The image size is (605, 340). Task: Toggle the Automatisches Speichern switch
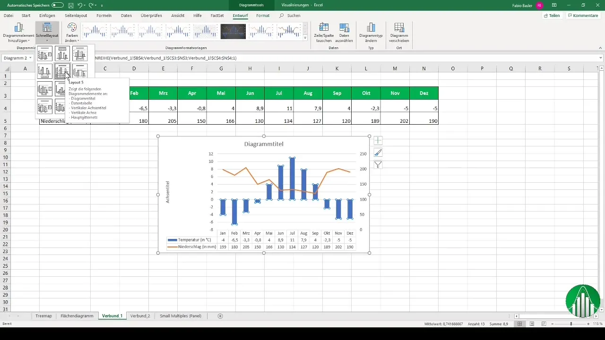click(x=58, y=5)
